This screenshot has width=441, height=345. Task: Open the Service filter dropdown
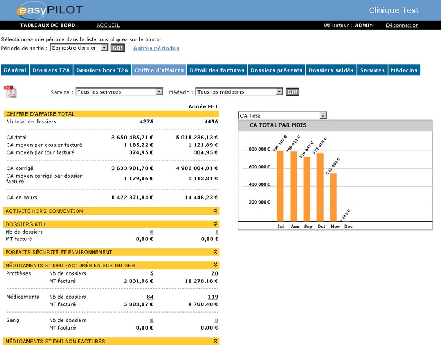(159, 92)
